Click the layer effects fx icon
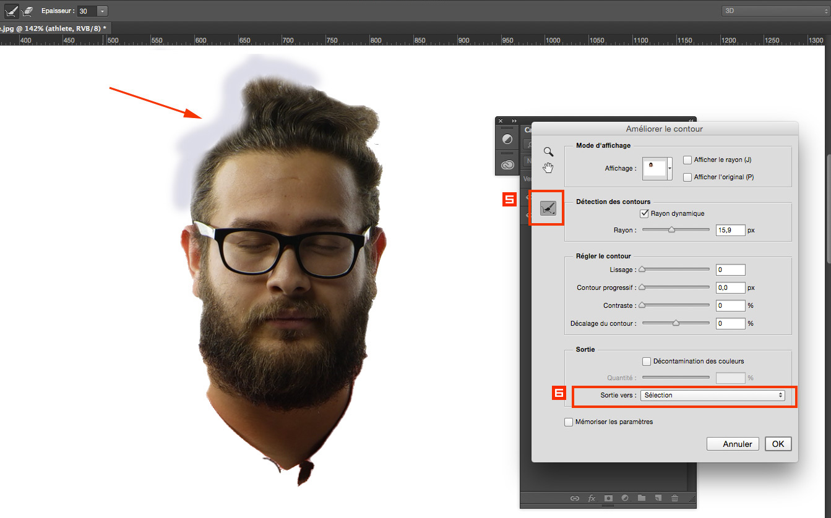This screenshot has height=518, width=831. coord(592,498)
